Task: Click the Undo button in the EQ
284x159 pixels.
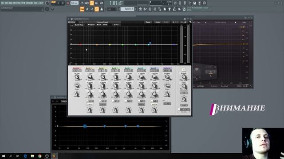Action: (x=158, y=22)
